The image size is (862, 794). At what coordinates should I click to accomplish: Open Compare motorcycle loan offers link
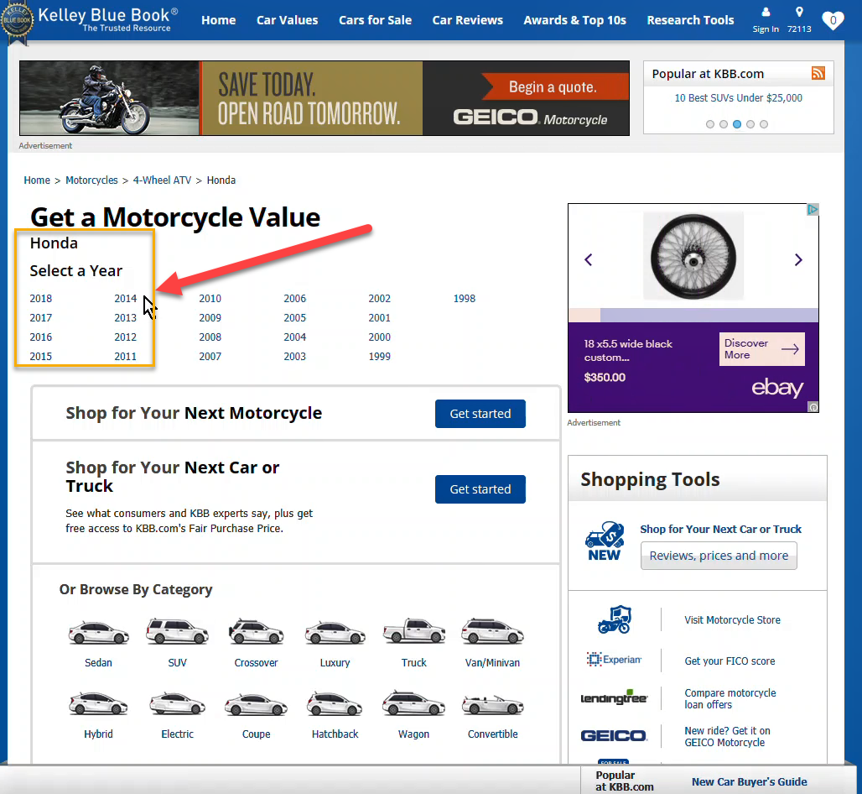coord(730,699)
